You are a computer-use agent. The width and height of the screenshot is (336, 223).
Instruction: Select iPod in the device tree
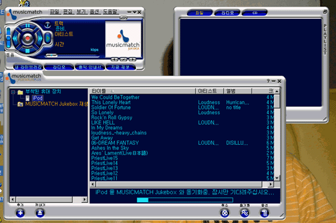[x=37, y=98]
